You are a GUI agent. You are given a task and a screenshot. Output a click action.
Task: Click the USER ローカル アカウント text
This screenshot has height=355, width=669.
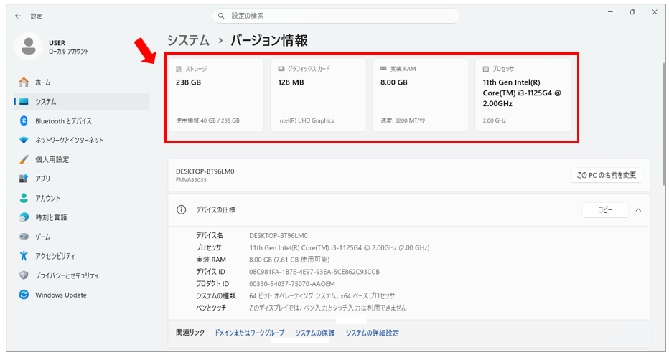[x=69, y=47]
